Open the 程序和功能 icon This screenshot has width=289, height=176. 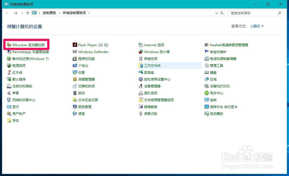click(x=75, y=59)
